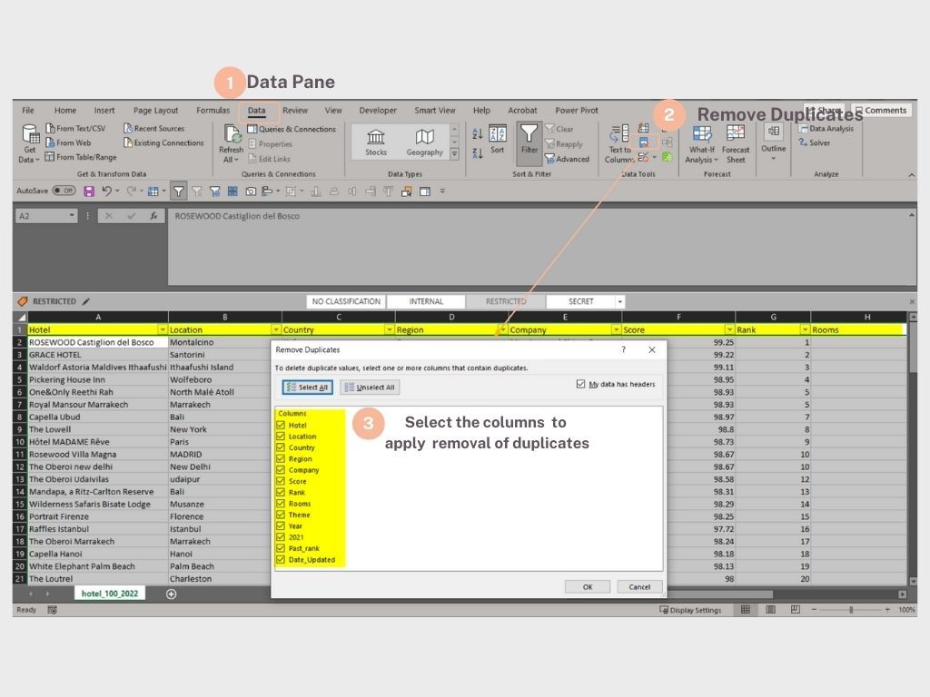The image size is (930, 697).
Task: Toggle My data has headers checkbox
Action: point(580,384)
